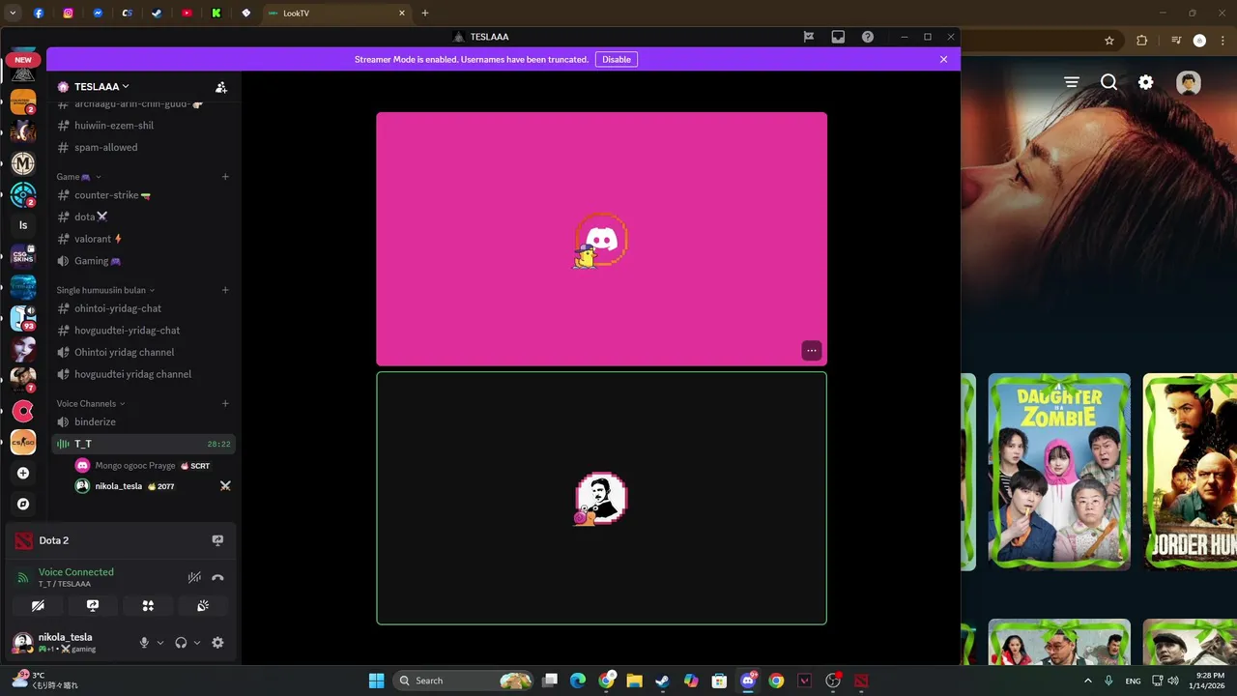Mute the microphone
The width and height of the screenshot is (1237, 696).
tap(144, 643)
